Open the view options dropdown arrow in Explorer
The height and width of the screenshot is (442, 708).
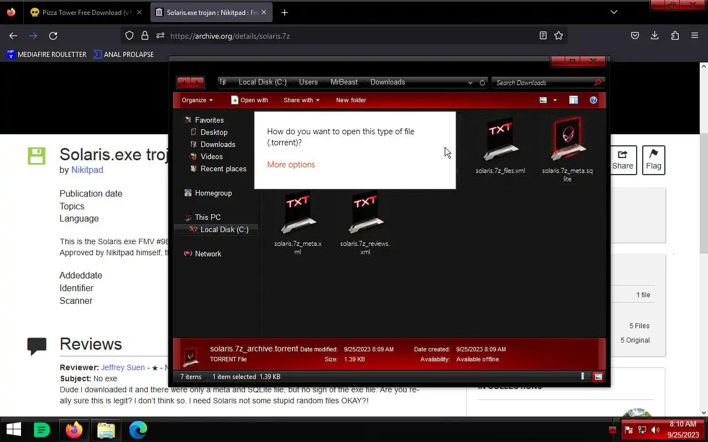(555, 100)
